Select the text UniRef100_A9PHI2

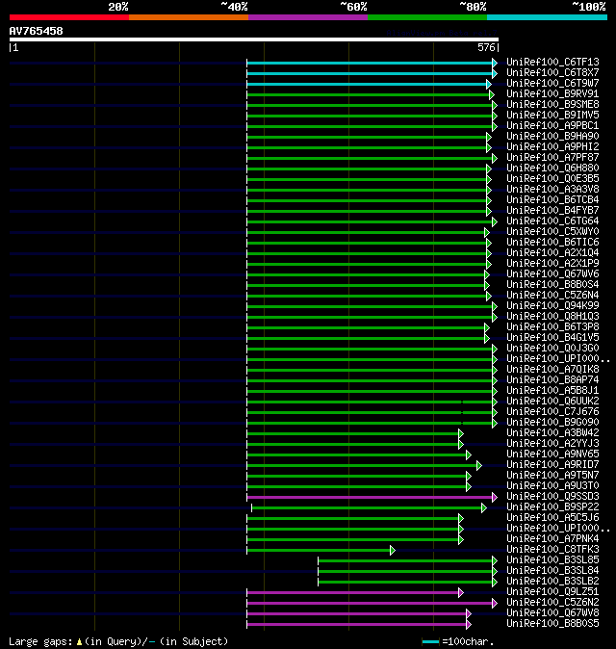(x=552, y=147)
